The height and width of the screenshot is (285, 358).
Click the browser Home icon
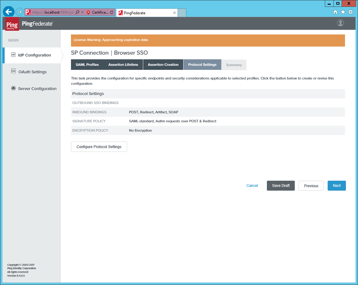click(335, 12)
